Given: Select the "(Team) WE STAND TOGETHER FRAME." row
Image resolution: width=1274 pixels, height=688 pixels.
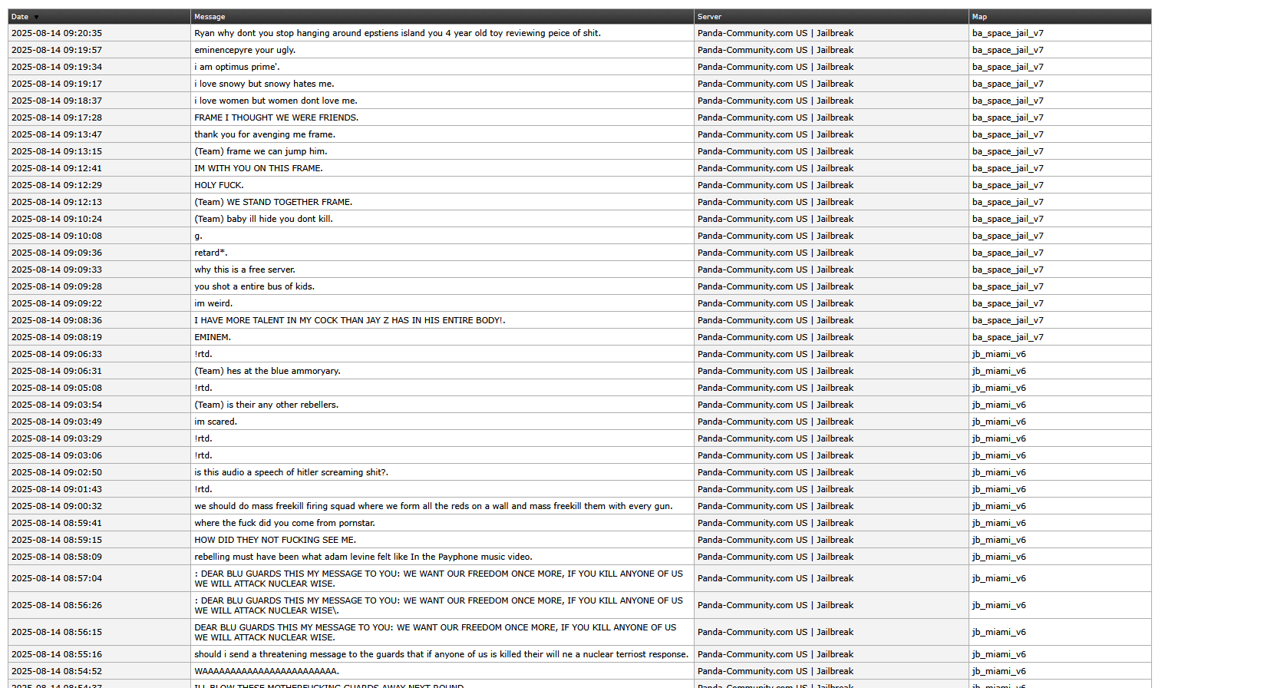Looking at the screenshot, I should (x=273, y=202).
